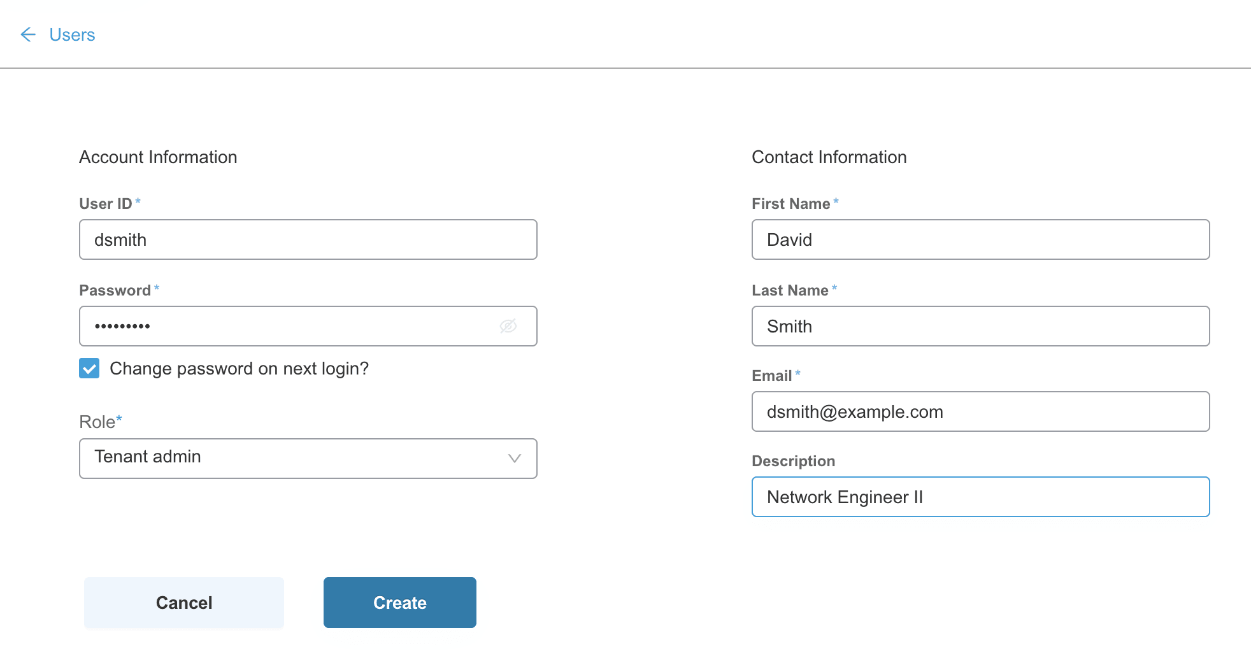Focus the User ID field containing dsmith

(x=308, y=239)
